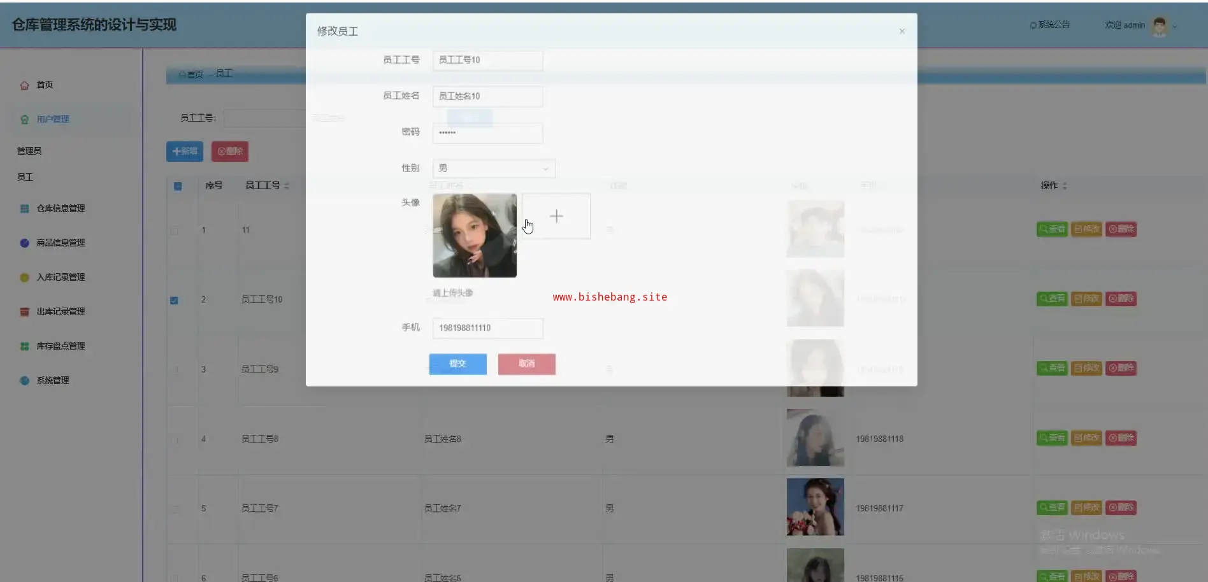This screenshot has height=582, width=1208.
Task: Open the 性别 dropdown
Action: [x=494, y=168]
